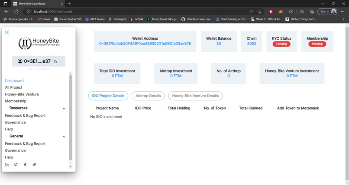This screenshot has height=185, width=349.
Task: Open Dashboard in the sidebar
Action: (14, 81)
